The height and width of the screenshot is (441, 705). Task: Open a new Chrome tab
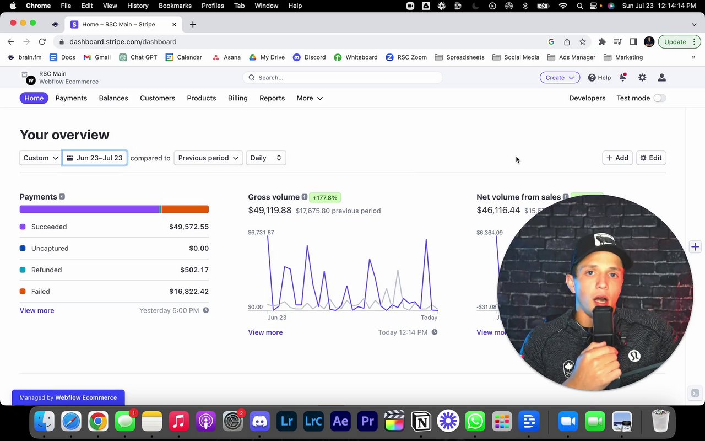pyautogui.click(x=193, y=24)
